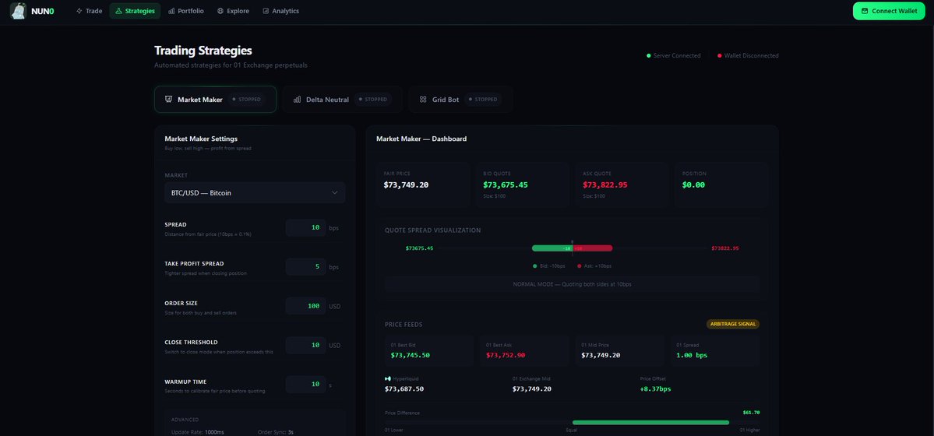Screen dimensions: 934x436
Task: Edit the Spread bps value field
Action: coord(305,228)
